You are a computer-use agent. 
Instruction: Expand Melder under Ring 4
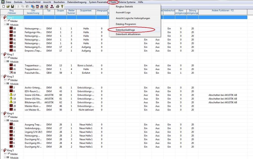(x=5, y=117)
